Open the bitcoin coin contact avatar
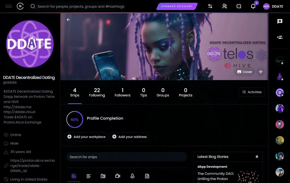 pos(280,140)
